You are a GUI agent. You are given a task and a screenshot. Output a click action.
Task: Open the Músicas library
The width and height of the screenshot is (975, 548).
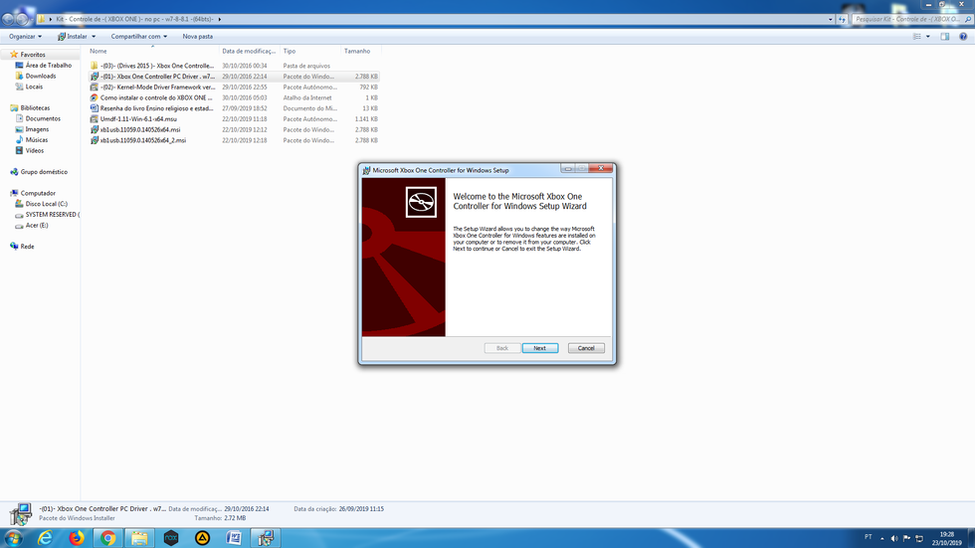tap(36, 140)
